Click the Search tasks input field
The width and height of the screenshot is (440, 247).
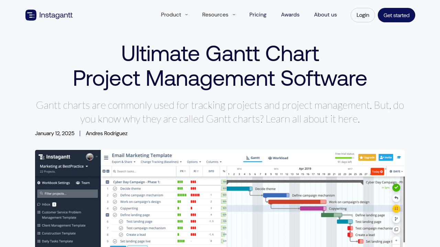pos(144,171)
